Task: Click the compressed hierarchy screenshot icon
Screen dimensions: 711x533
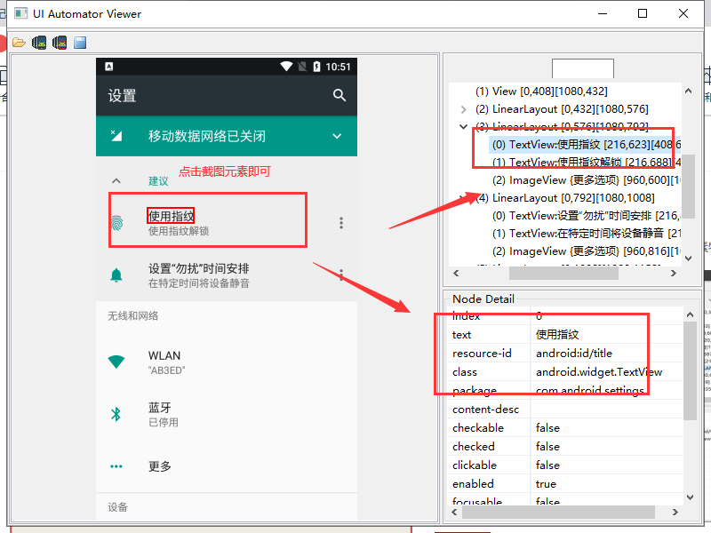Action: pyautogui.click(x=60, y=43)
